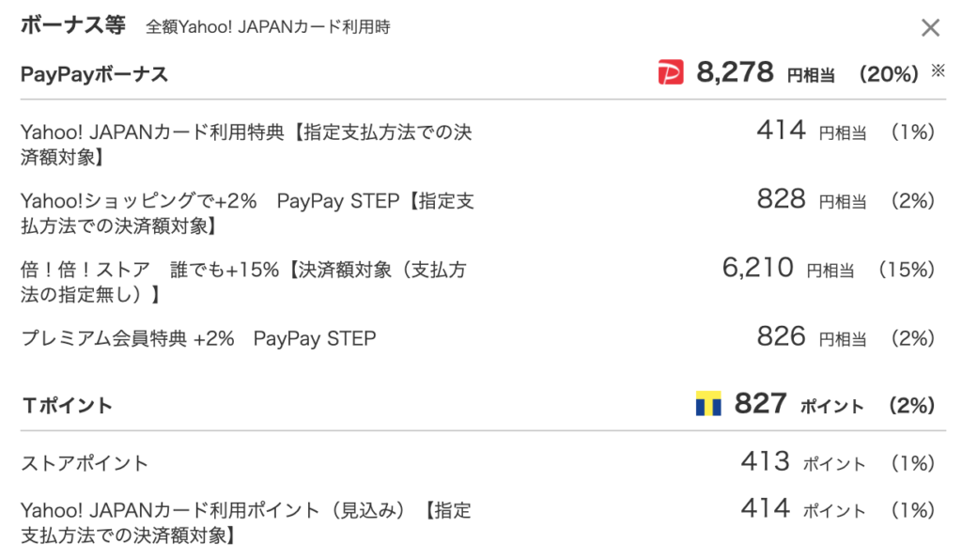
Task: Click the 413 ポイント store point value
Action: pos(803,462)
